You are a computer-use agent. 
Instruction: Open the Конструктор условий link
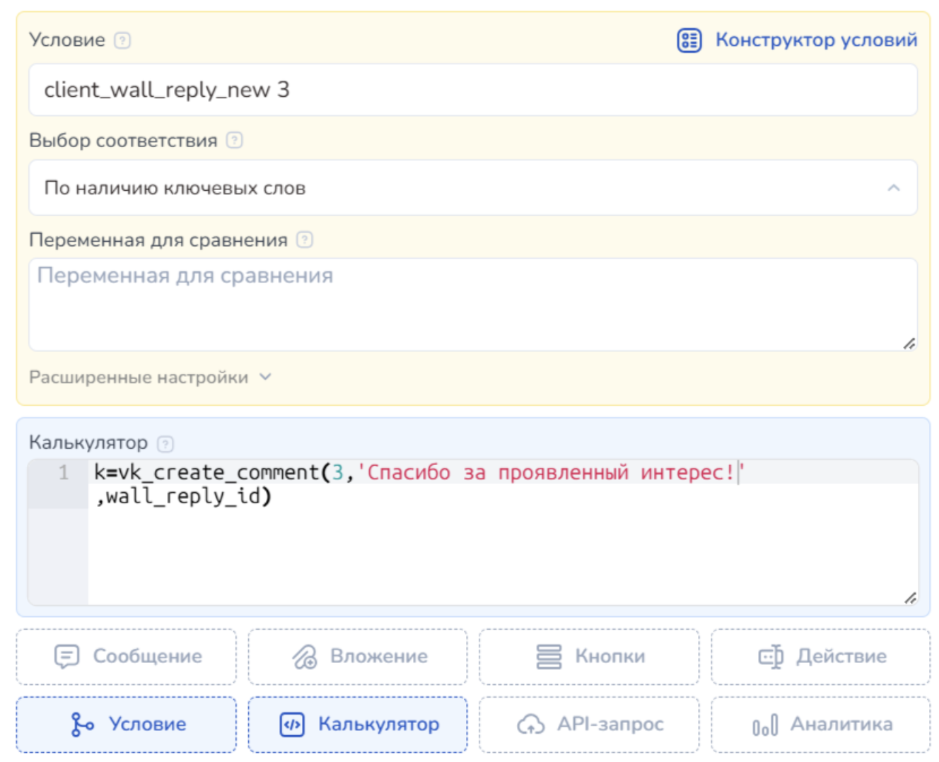(816, 40)
